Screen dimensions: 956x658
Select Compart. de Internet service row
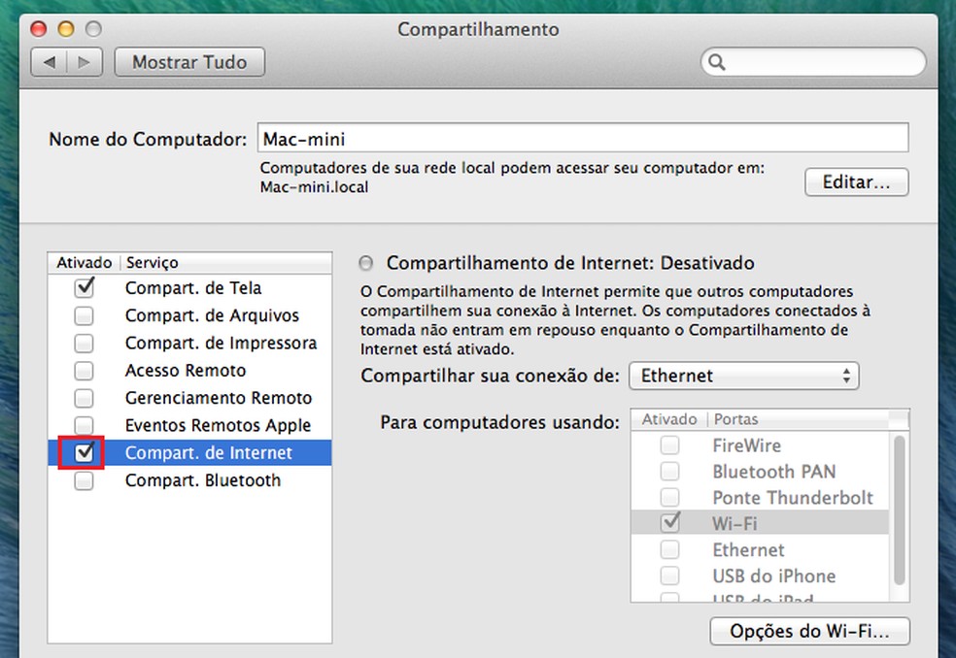pos(189,452)
